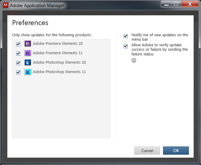Minimize the Adobe Application Manager window

[x=166, y=4]
